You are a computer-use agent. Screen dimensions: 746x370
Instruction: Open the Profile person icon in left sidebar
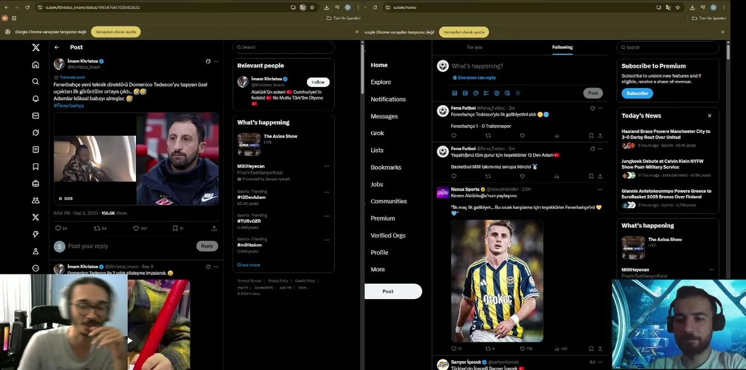click(36, 251)
